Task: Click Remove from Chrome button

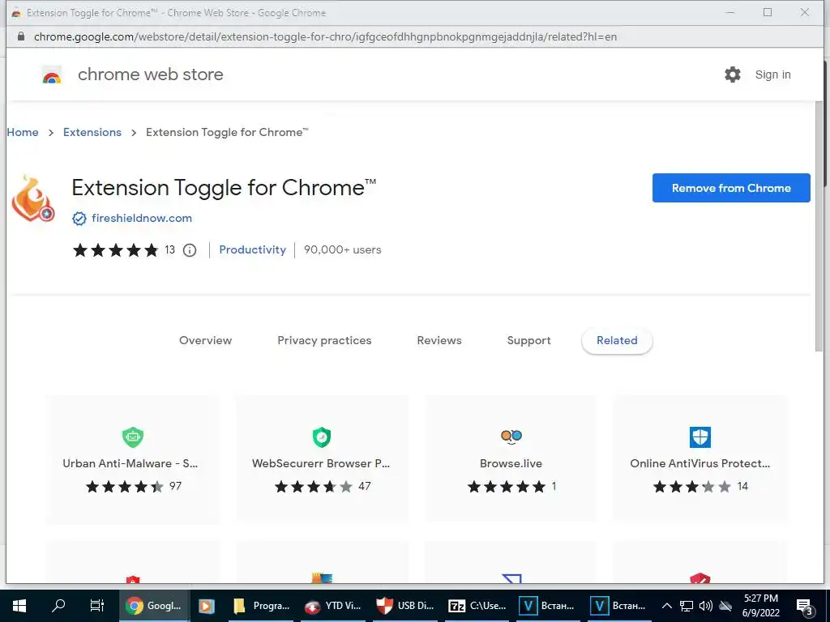Action: click(x=731, y=188)
